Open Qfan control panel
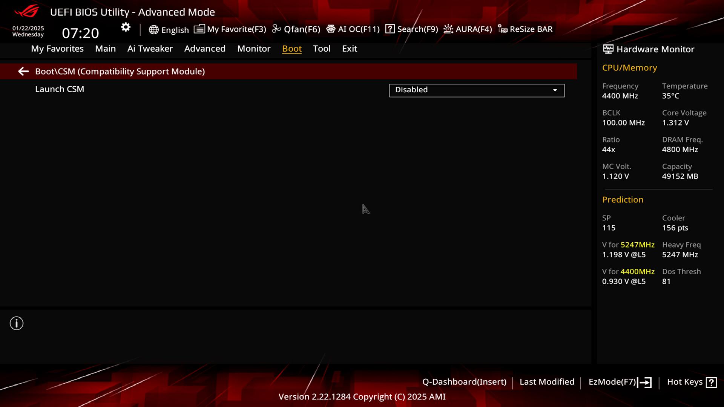 point(296,29)
